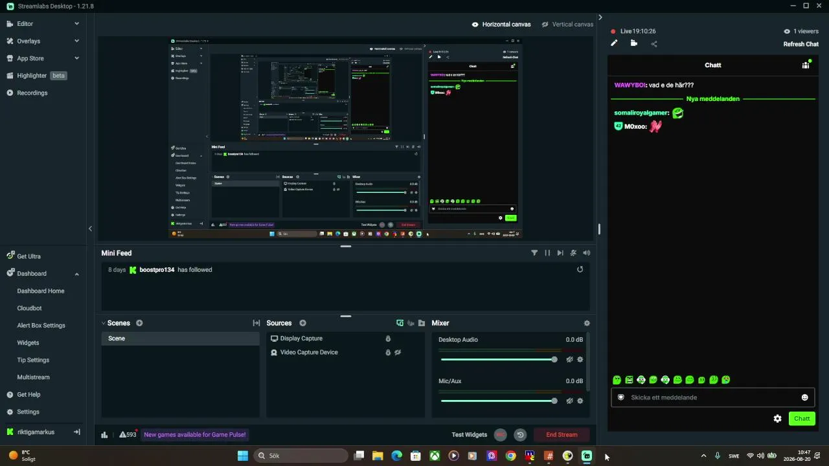This screenshot has height=466, width=829.
Task: Collapse the left studio panel arrow
Action: pos(90,228)
